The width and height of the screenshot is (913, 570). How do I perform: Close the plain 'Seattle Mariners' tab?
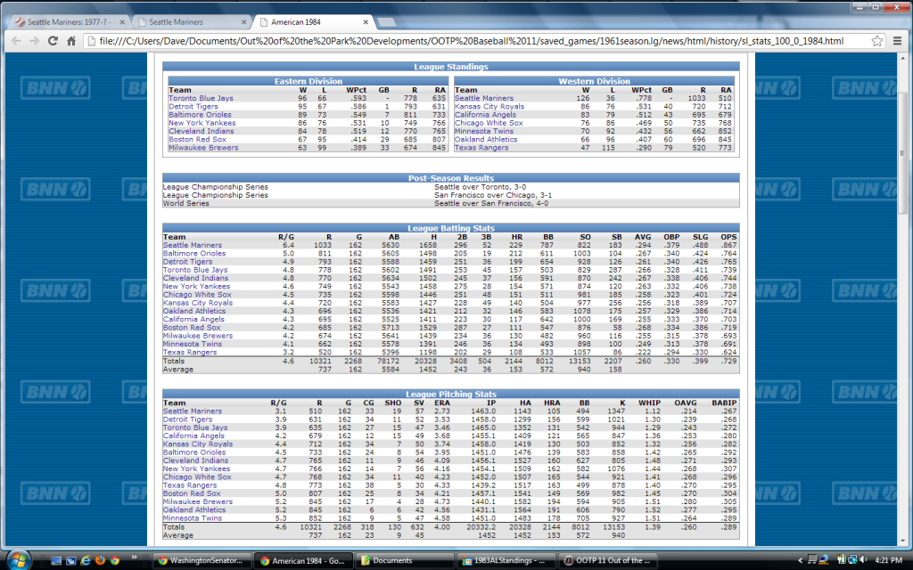pyautogui.click(x=243, y=22)
